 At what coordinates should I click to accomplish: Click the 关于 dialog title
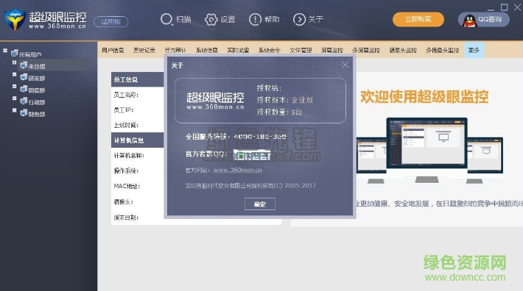click(x=177, y=65)
